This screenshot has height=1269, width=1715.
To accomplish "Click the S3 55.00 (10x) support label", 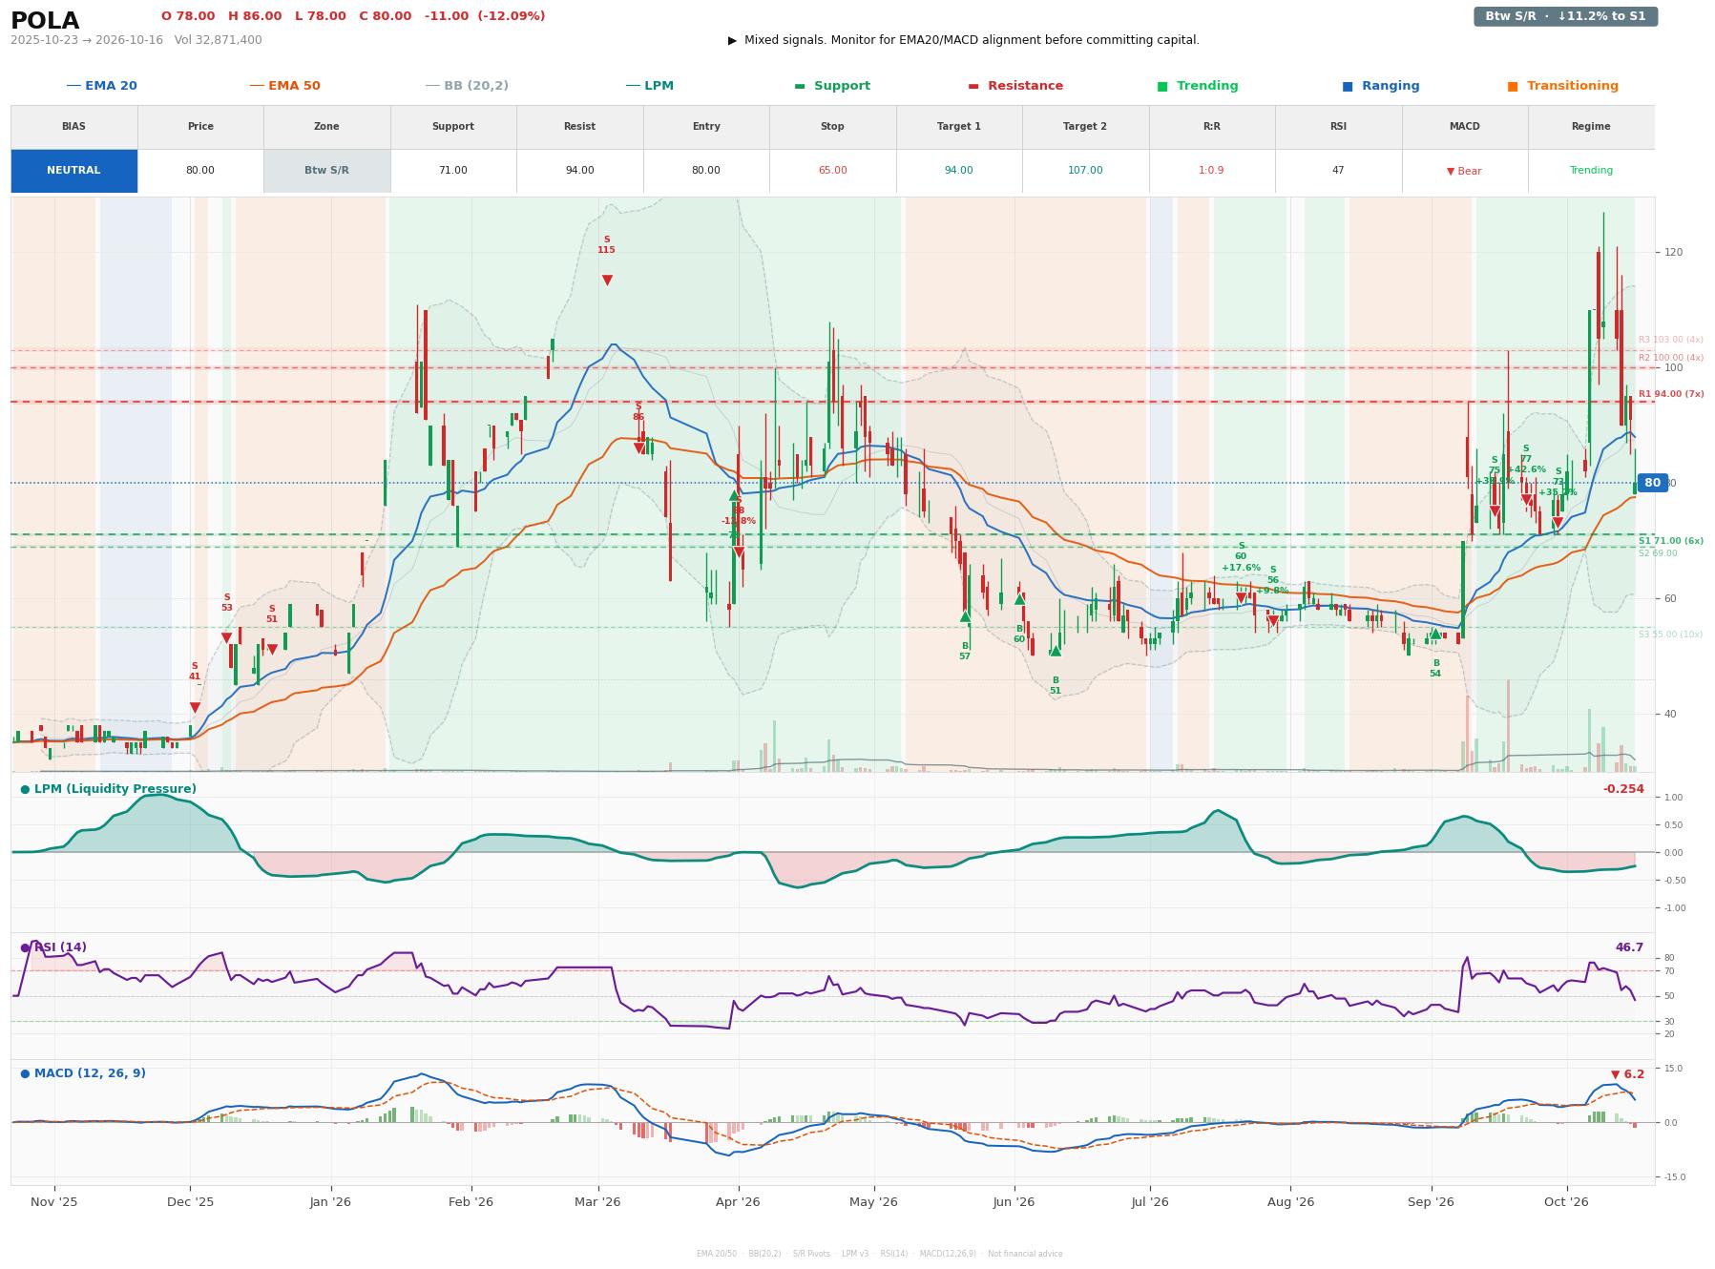I will [x=1671, y=634].
